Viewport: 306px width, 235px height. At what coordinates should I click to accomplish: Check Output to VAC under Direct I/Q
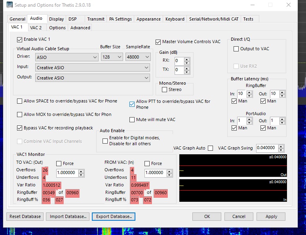pos(236,49)
